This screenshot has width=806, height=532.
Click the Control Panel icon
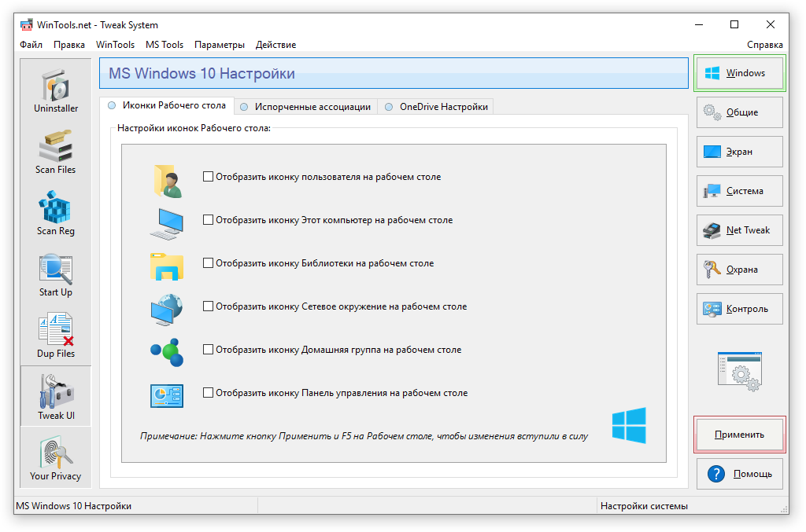tap(167, 395)
